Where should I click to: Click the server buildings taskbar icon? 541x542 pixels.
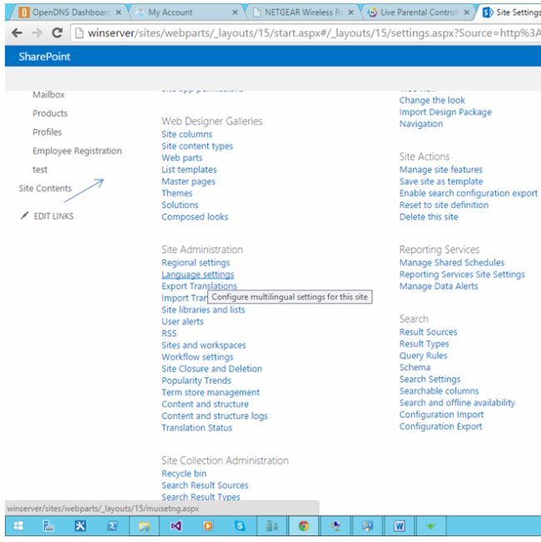coord(272,525)
